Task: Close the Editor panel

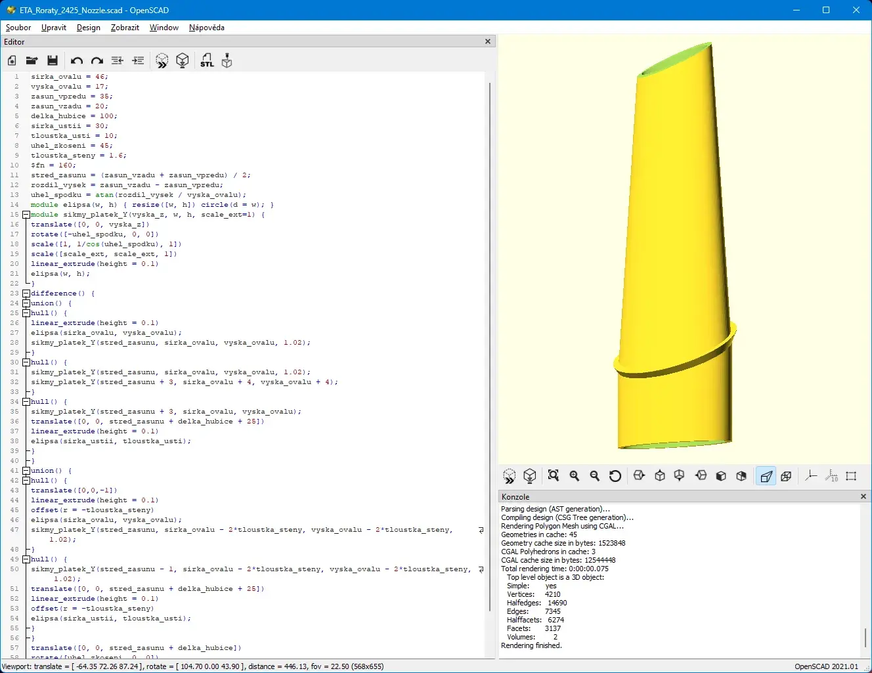Action: (488, 41)
